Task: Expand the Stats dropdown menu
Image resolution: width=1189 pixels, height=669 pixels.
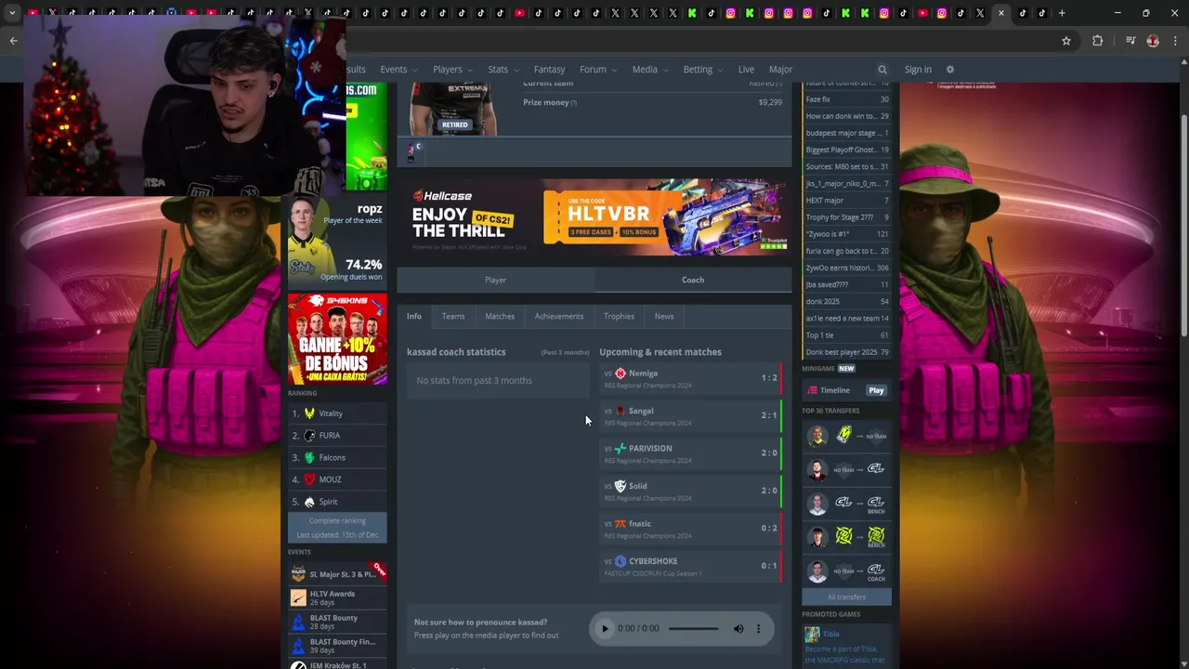Action: coord(503,70)
